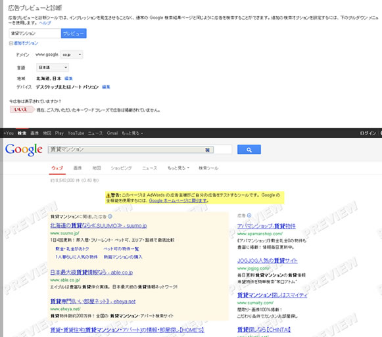This screenshot has height=337, width=382.
Task: Select the ニュース results tab
Action: (150, 168)
